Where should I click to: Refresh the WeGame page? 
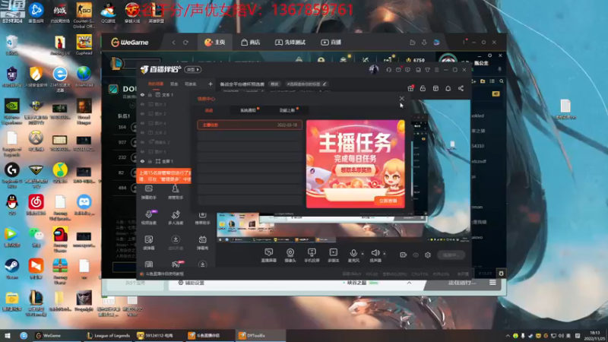185,43
